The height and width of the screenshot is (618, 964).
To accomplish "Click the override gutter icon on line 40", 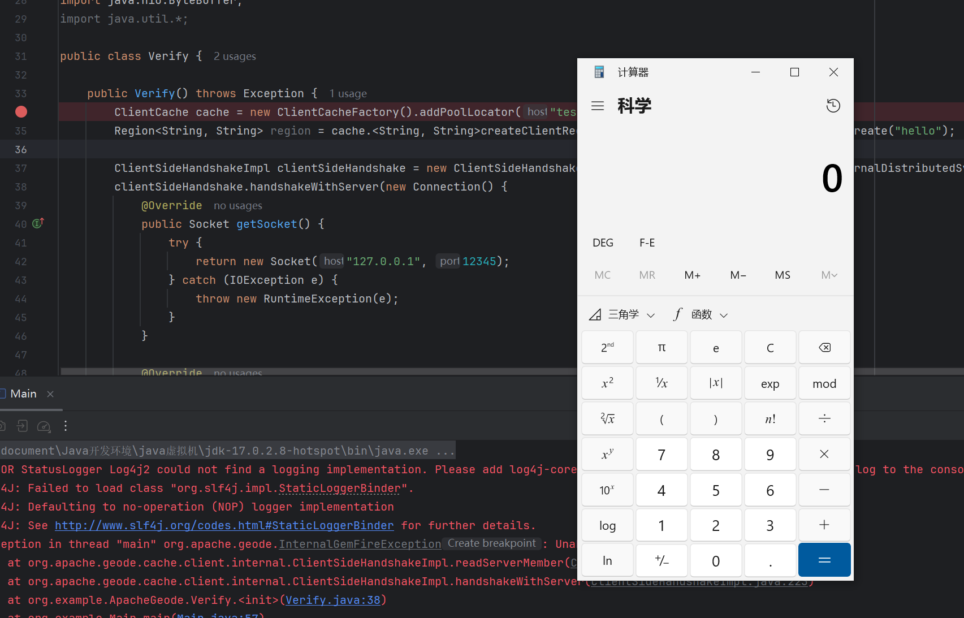I will tap(38, 223).
